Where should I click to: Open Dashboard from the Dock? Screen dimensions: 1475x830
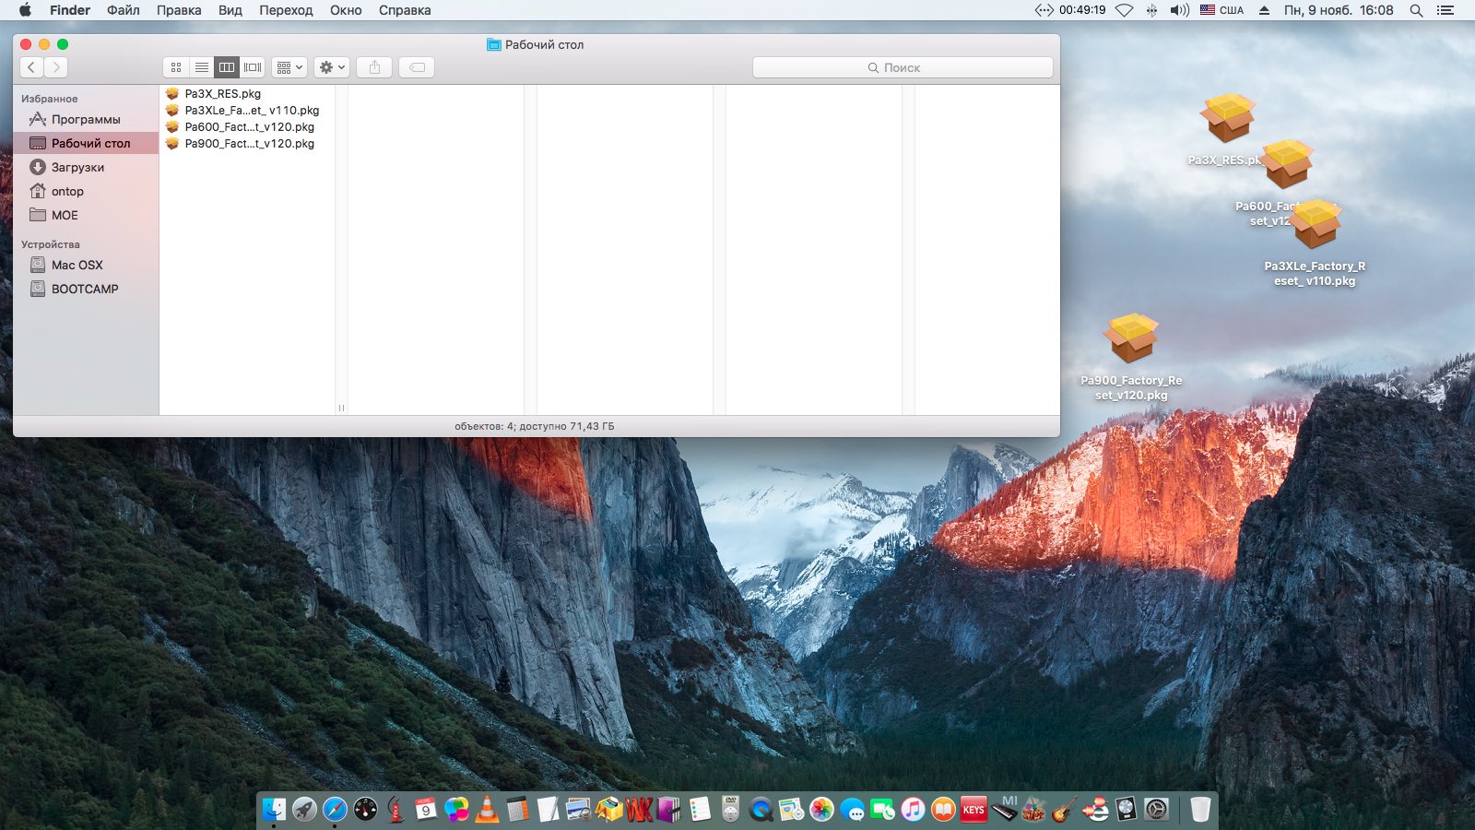[x=365, y=809]
